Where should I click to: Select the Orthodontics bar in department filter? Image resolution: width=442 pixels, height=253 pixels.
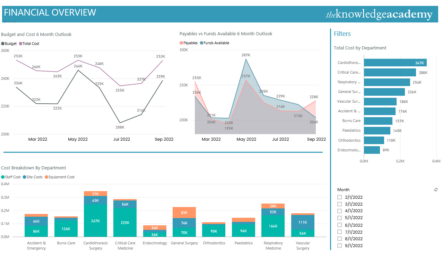(x=374, y=140)
